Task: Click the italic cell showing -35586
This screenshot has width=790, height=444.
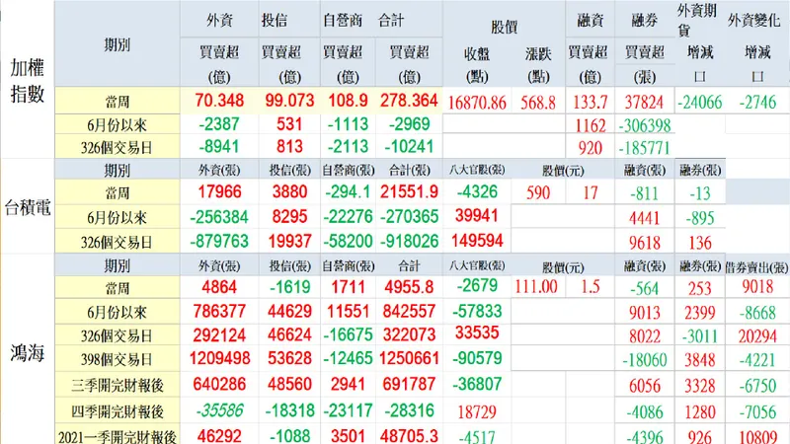Action: (x=219, y=410)
